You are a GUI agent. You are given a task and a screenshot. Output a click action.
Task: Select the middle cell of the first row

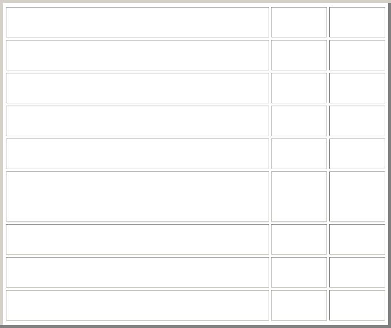299,22
